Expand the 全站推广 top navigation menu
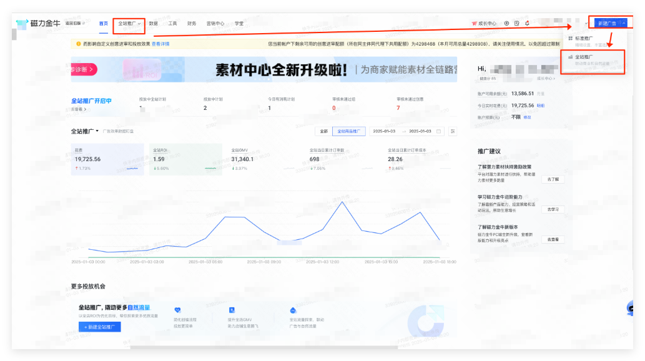This screenshot has height=361, width=645. coord(129,24)
